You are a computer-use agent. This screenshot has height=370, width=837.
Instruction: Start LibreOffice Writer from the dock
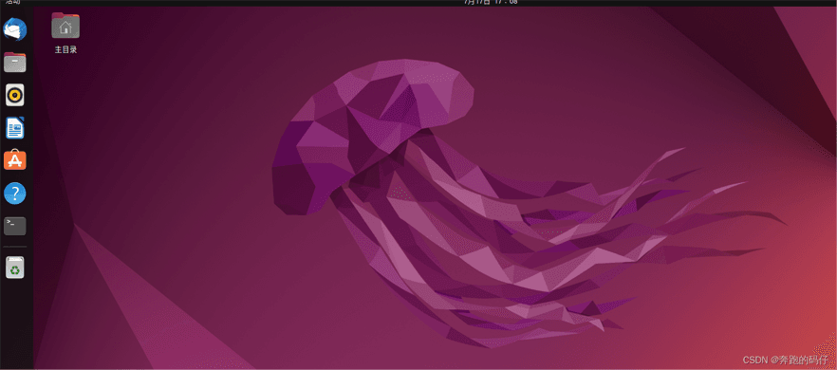tap(15, 128)
